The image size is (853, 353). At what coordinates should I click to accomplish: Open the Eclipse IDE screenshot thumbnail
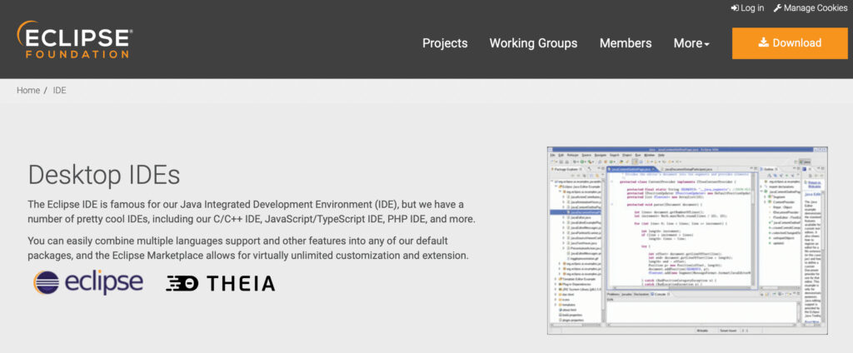[687, 241]
